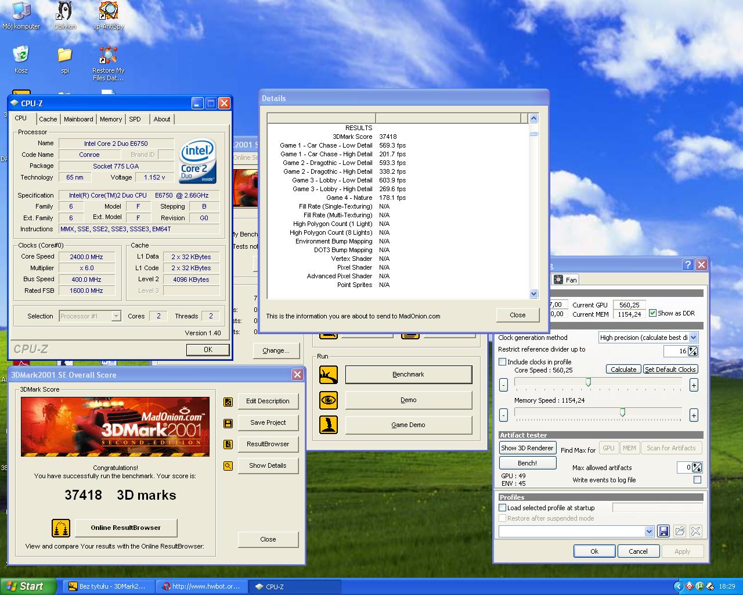Open the Oblivion desktop shortcut
The height and width of the screenshot is (595, 743).
tap(64, 16)
